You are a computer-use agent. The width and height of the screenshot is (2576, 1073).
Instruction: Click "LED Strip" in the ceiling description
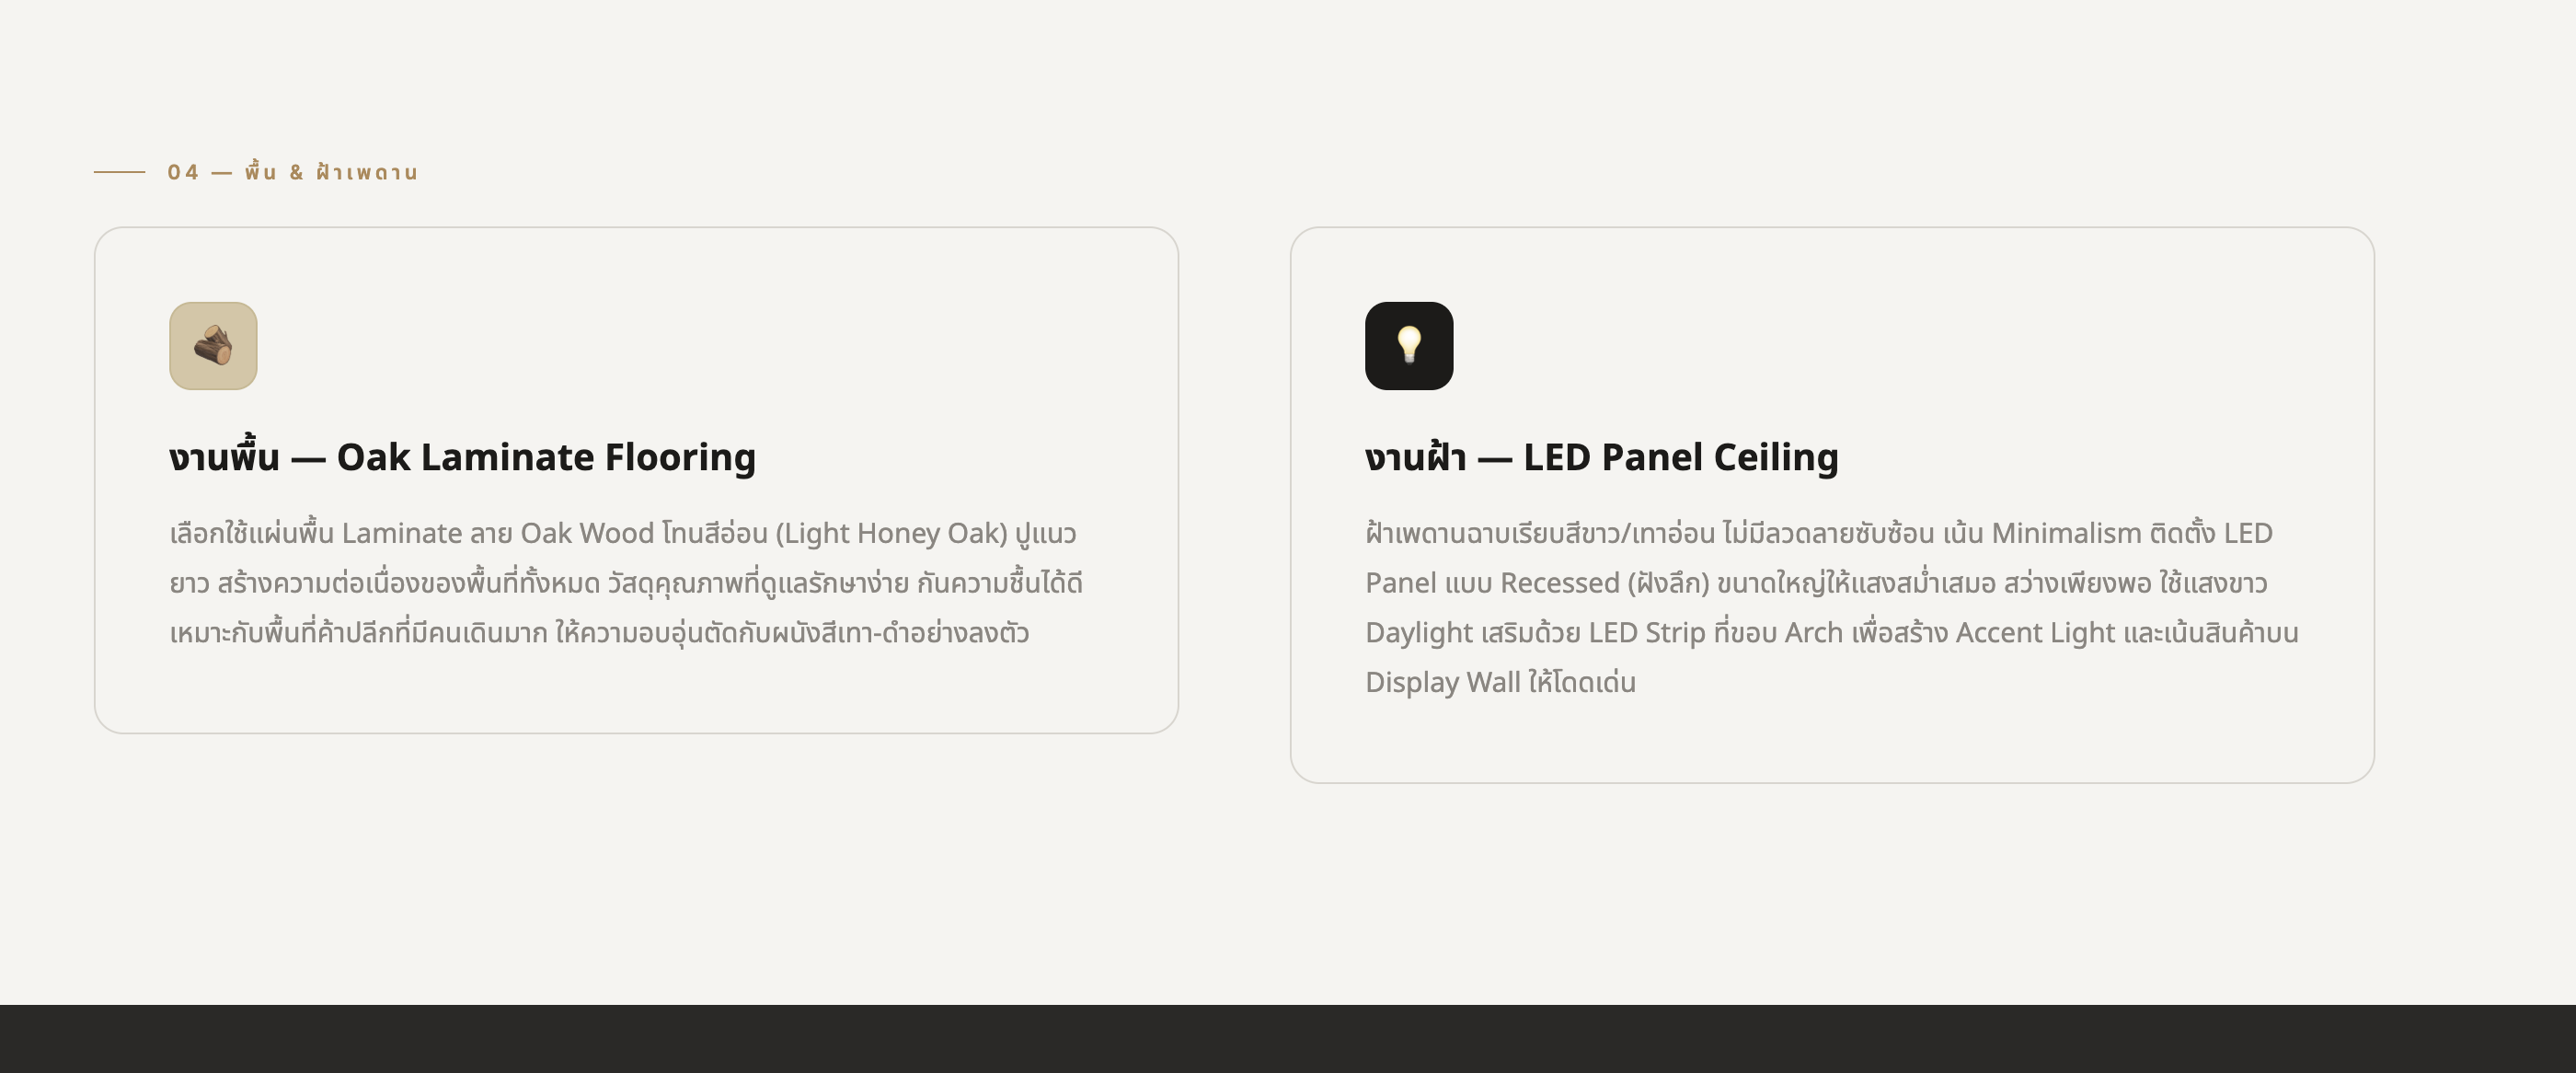pos(1646,633)
